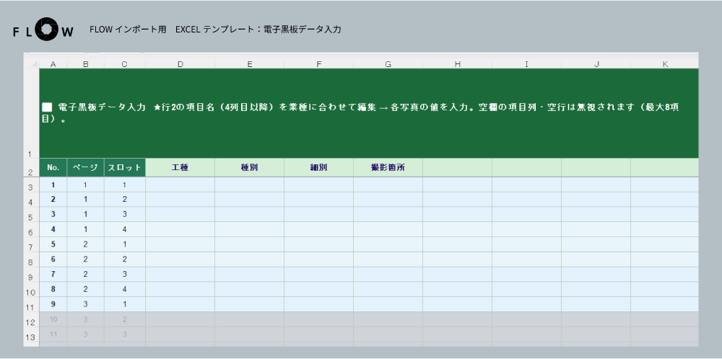Select column H header
Screen dimensions: 722x359
(457, 64)
